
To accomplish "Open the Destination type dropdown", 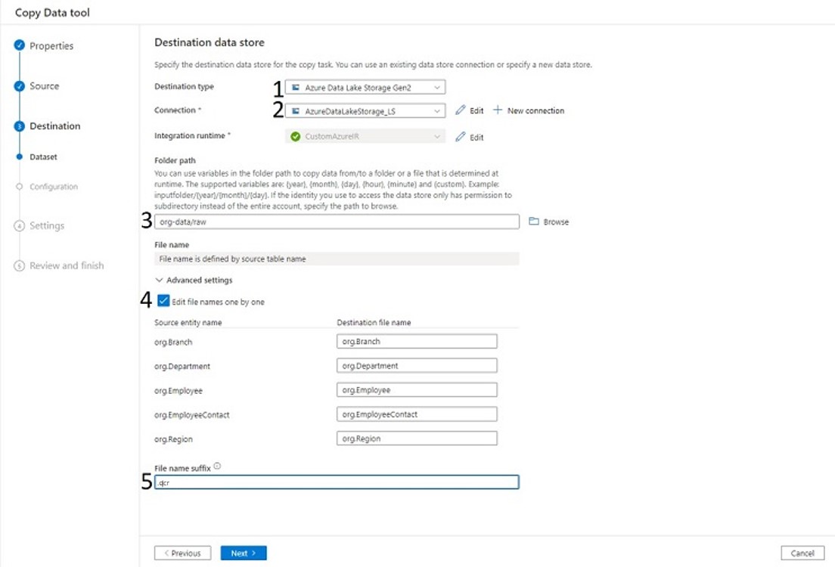I will click(365, 88).
